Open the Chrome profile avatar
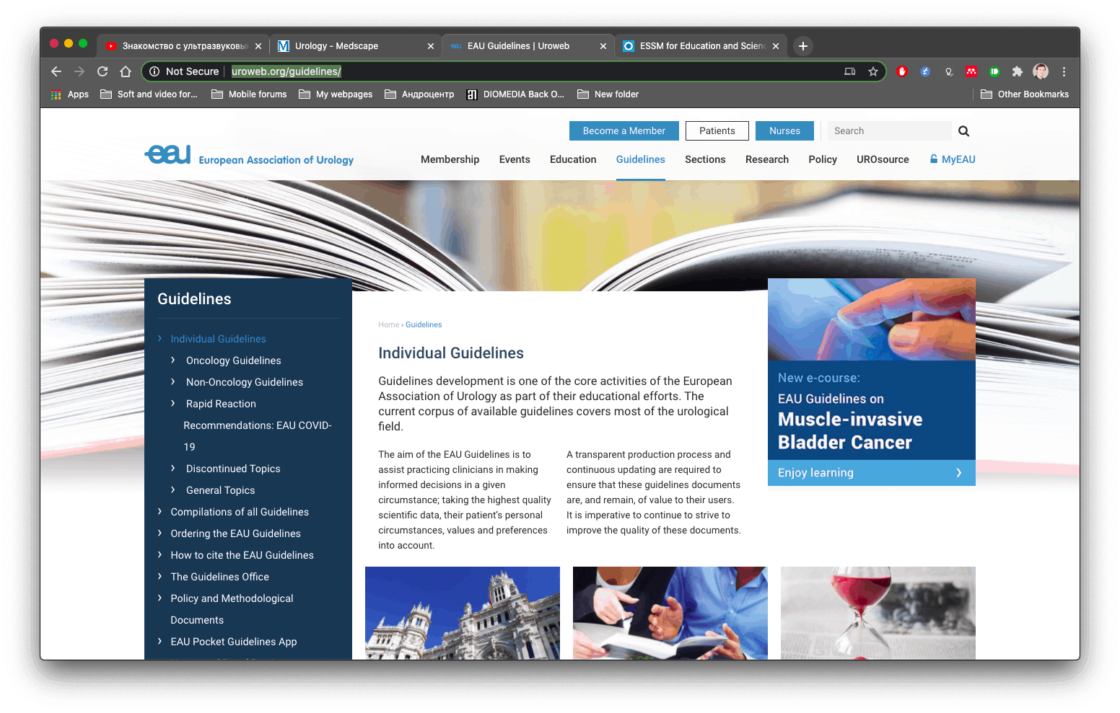This screenshot has height=713, width=1120. point(1041,71)
